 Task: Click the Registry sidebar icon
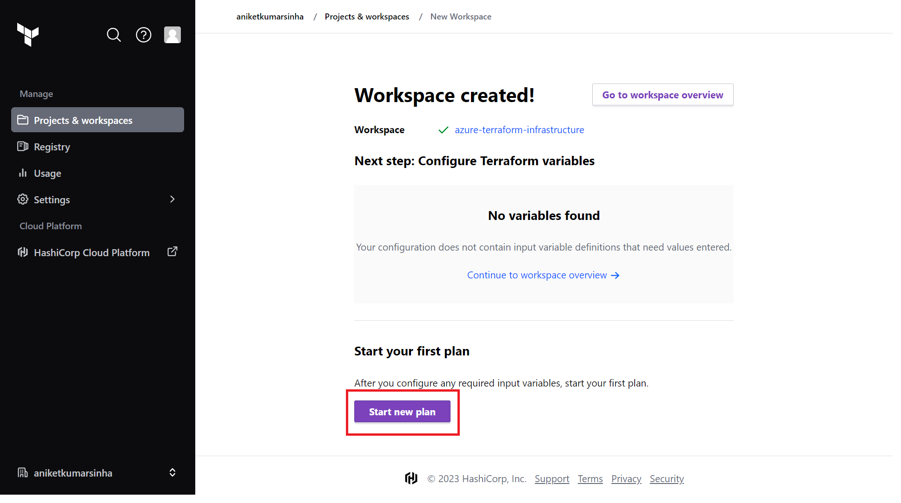coord(23,147)
